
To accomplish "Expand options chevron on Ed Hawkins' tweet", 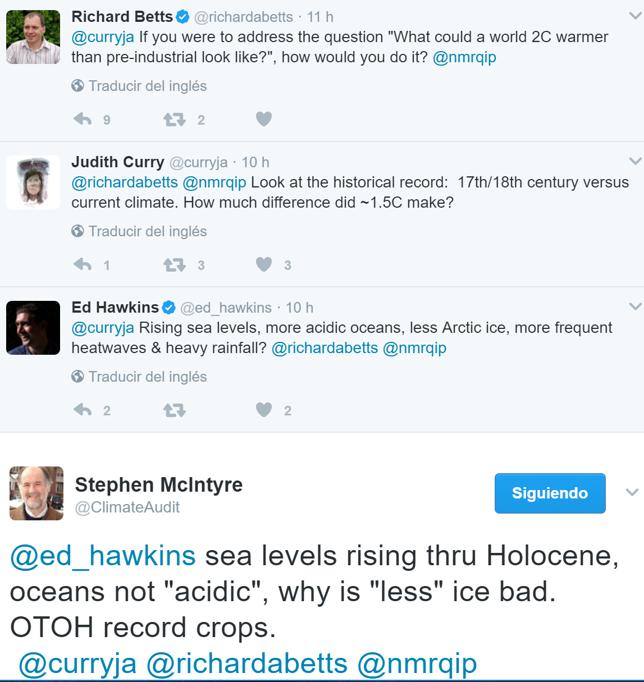I will click(x=635, y=306).
